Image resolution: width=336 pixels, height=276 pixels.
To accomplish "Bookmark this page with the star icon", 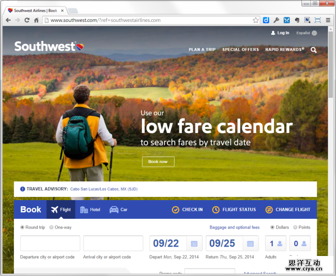I will click(x=255, y=20).
